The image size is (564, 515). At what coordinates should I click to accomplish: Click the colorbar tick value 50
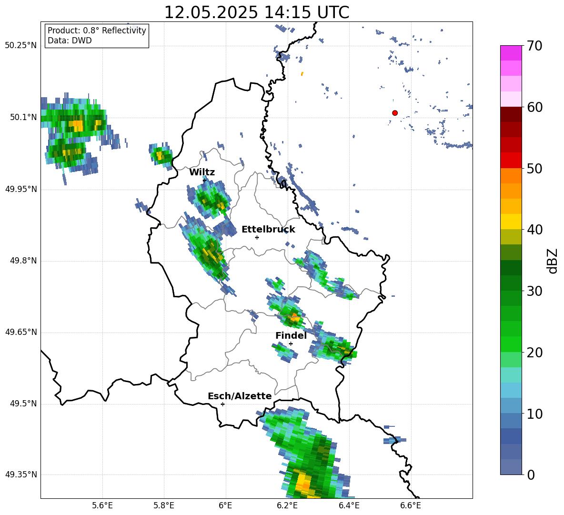(x=535, y=169)
